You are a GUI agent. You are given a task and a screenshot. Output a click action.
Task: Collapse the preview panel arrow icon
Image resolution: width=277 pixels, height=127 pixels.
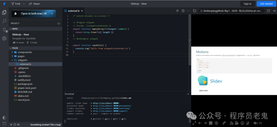(x=274, y=11)
